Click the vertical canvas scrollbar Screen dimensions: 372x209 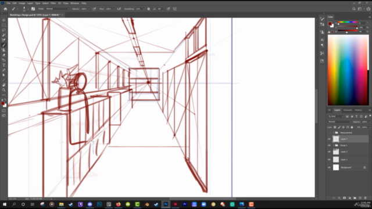click(x=316, y=106)
